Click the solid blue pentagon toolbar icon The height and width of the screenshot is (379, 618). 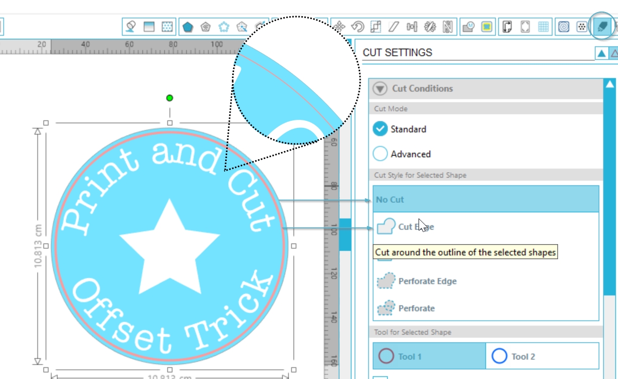pyautogui.click(x=188, y=27)
